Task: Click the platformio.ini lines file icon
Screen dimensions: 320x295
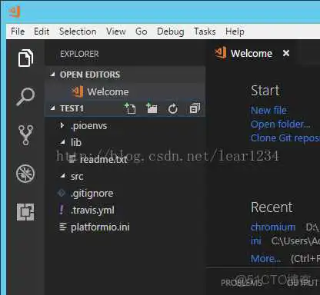Action: (x=63, y=227)
